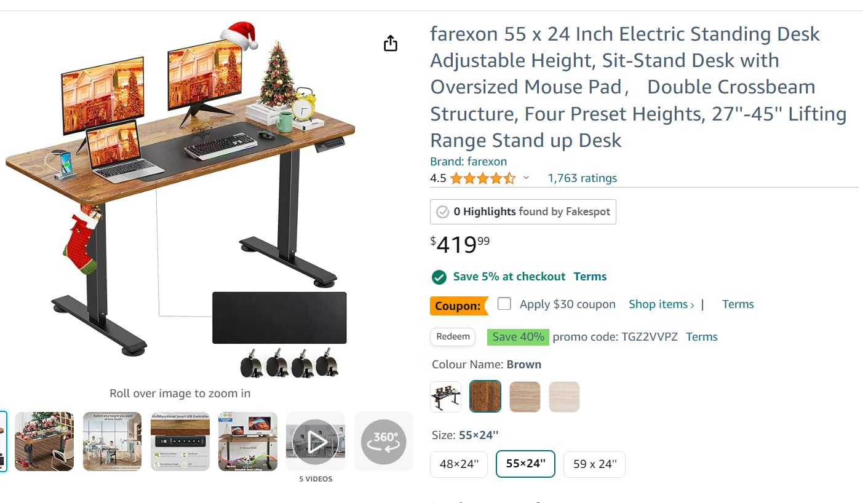View the LED controller thumbnail image
The width and height of the screenshot is (863, 503).
coord(180,442)
